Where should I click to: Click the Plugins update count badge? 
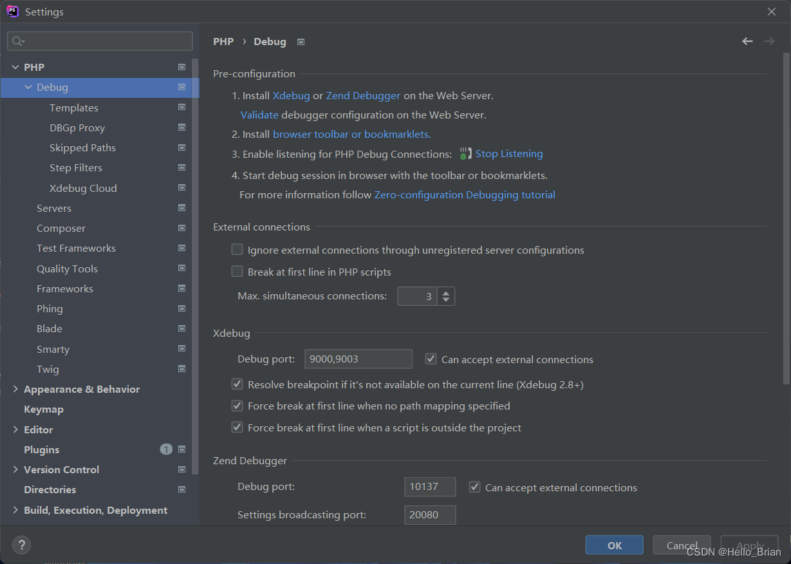[x=166, y=449]
